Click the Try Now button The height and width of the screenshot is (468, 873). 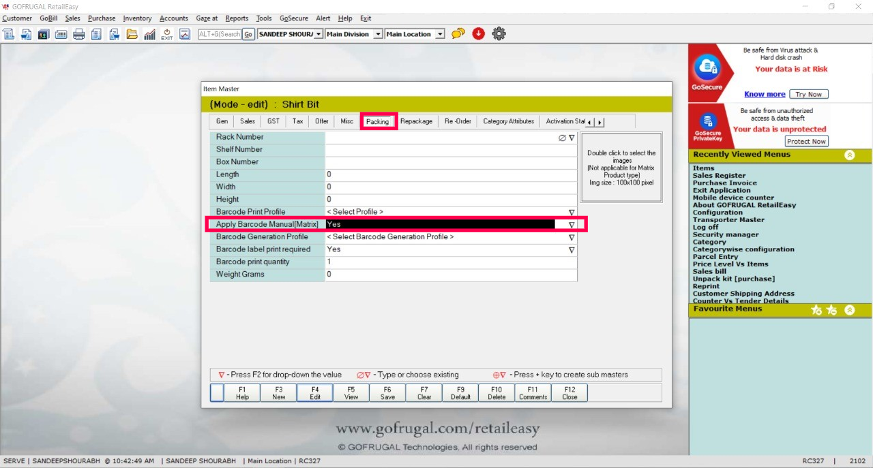[809, 94]
